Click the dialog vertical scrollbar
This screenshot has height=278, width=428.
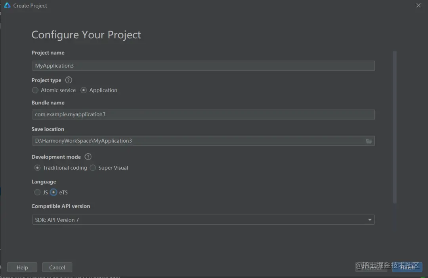394,127
